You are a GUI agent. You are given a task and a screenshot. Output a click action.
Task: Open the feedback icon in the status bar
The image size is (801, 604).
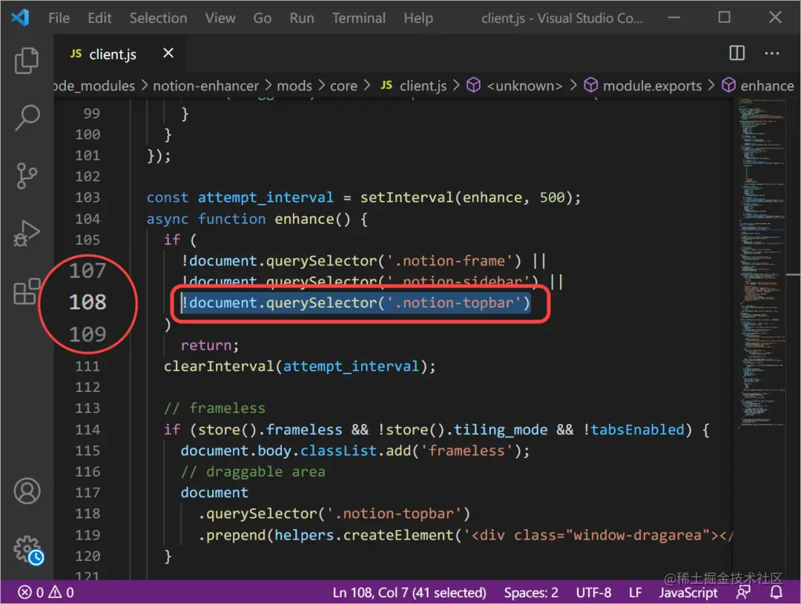point(742,592)
